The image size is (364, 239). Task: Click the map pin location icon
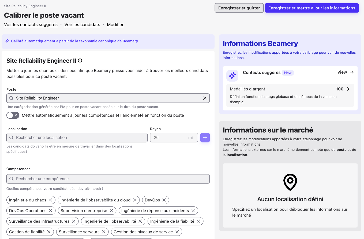click(x=290, y=182)
